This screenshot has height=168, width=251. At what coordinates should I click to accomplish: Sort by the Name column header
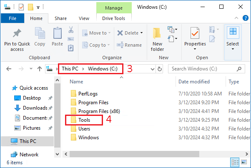pyautogui.click(x=76, y=82)
